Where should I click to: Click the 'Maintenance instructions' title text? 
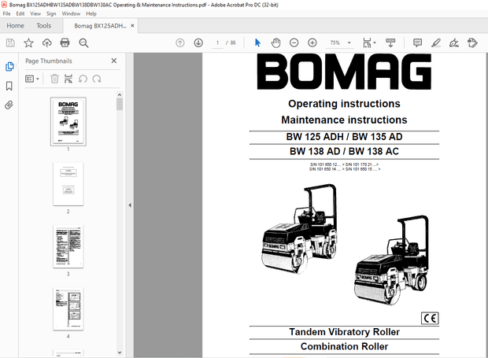(344, 120)
